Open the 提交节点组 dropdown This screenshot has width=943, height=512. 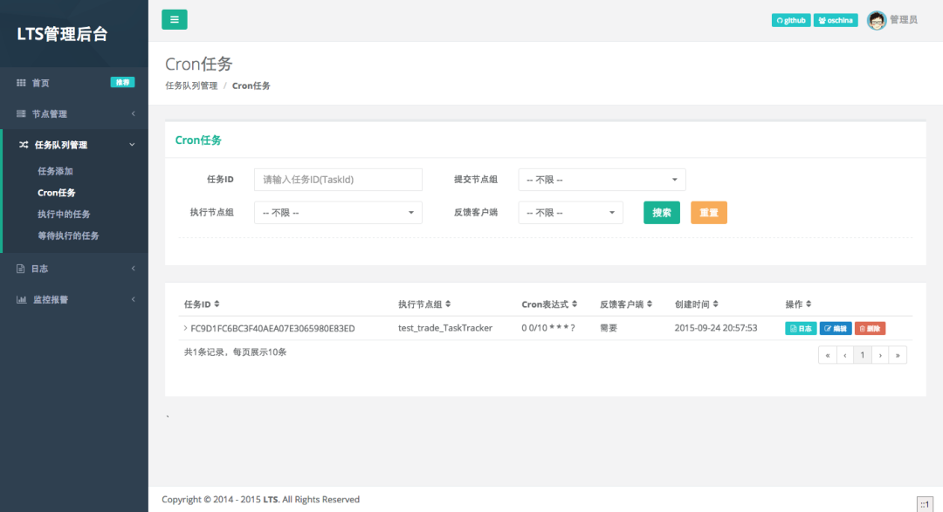602,180
